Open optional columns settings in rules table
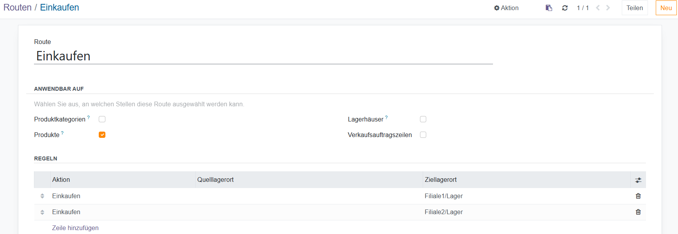The image size is (678, 234). pos(638,180)
